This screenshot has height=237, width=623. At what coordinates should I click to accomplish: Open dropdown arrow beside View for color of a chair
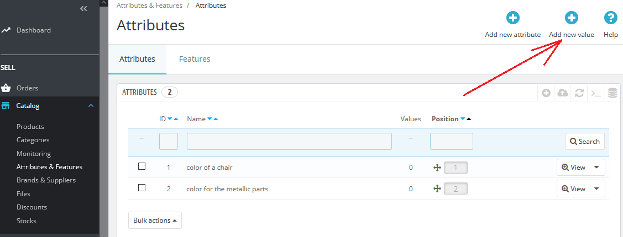[596, 167]
